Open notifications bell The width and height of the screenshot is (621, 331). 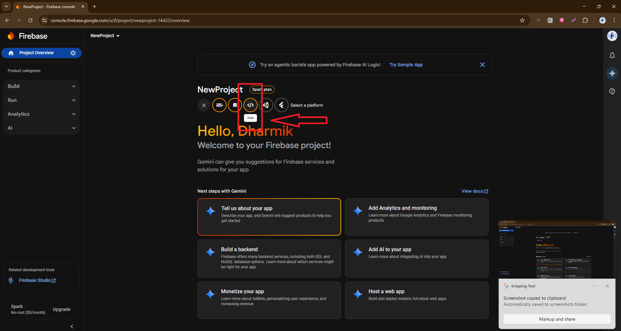[x=612, y=55]
